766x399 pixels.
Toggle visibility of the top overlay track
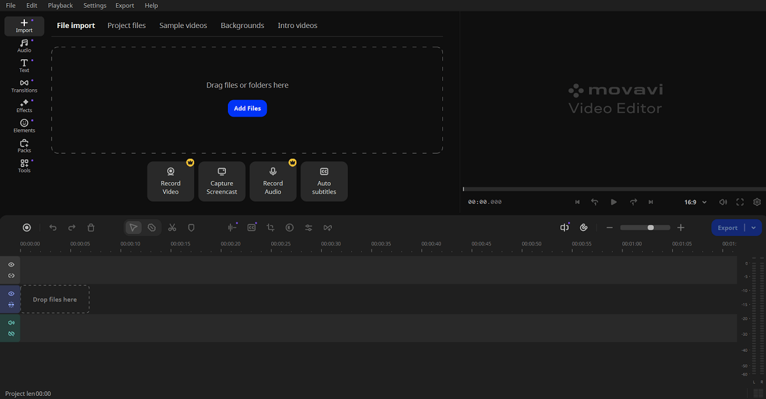pyautogui.click(x=11, y=265)
